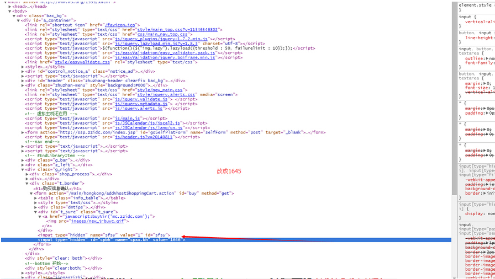Expand the collapsed head element
The width and height of the screenshot is (495, 279).
point(10,7)
